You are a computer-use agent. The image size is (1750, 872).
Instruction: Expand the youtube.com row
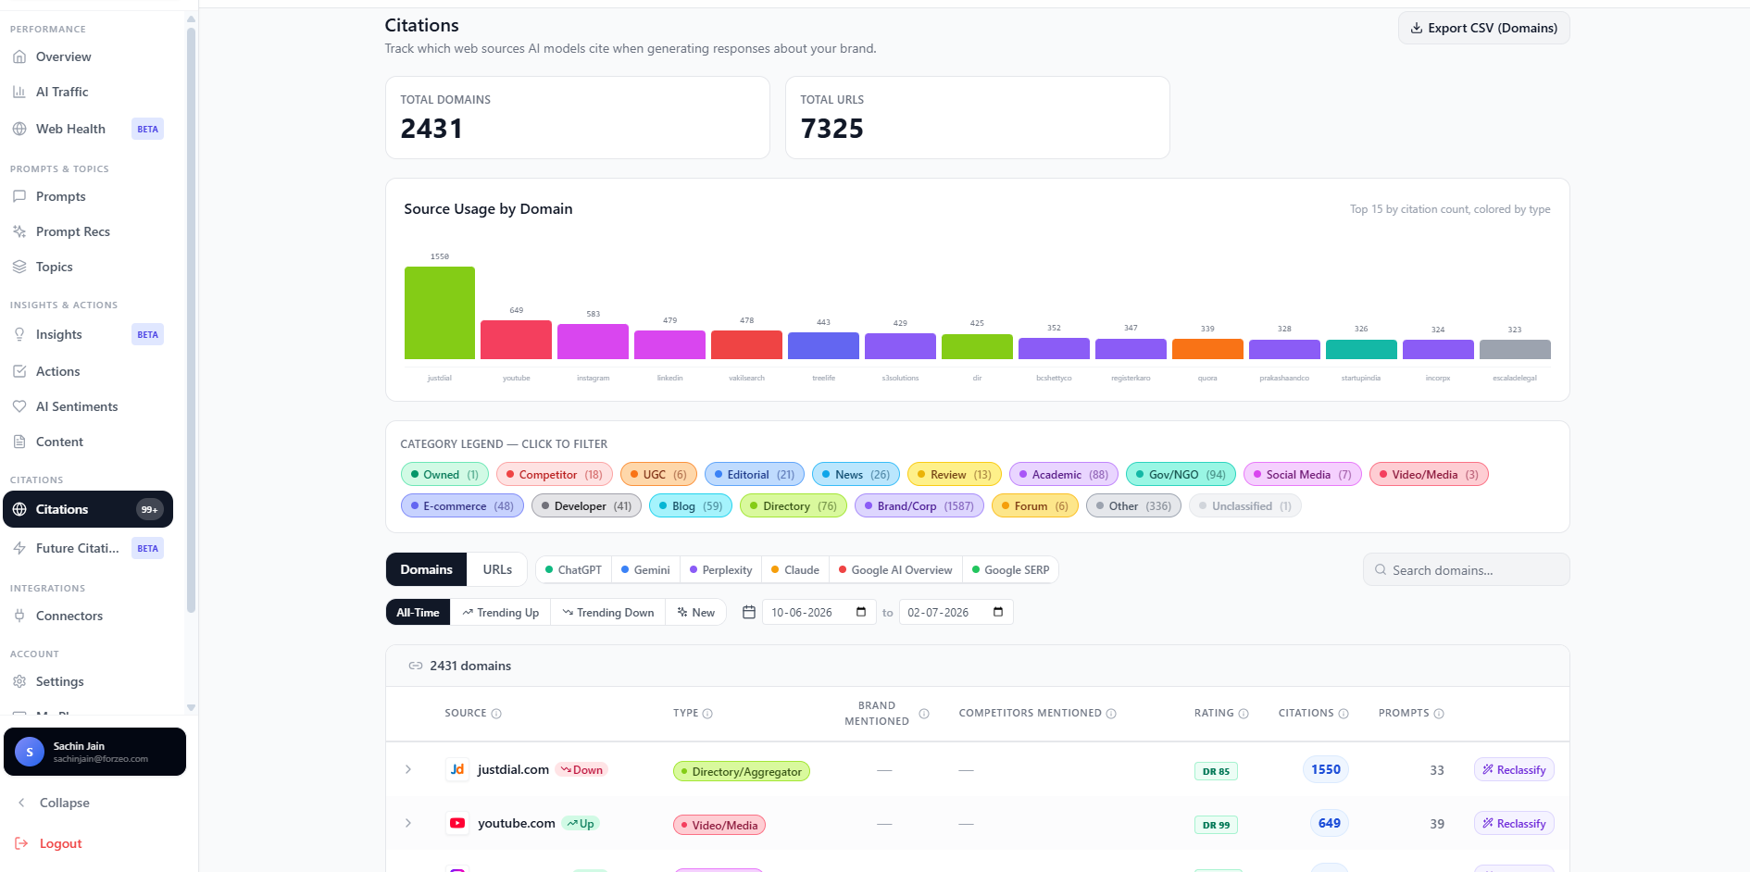coord(408,823)
